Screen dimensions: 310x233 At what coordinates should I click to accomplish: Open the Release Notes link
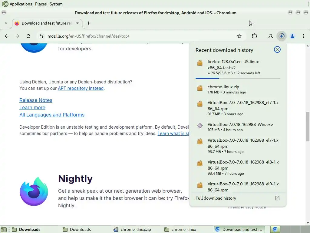tap(36, 100)
